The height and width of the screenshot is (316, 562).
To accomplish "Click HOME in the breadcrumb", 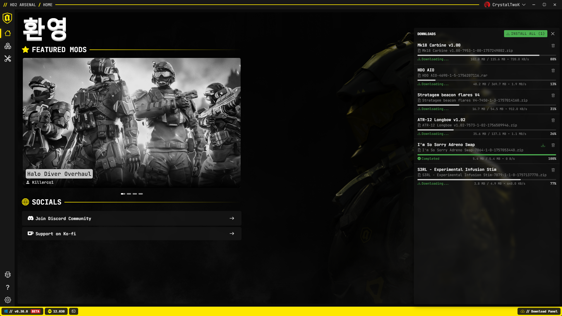I will (48, 5).
